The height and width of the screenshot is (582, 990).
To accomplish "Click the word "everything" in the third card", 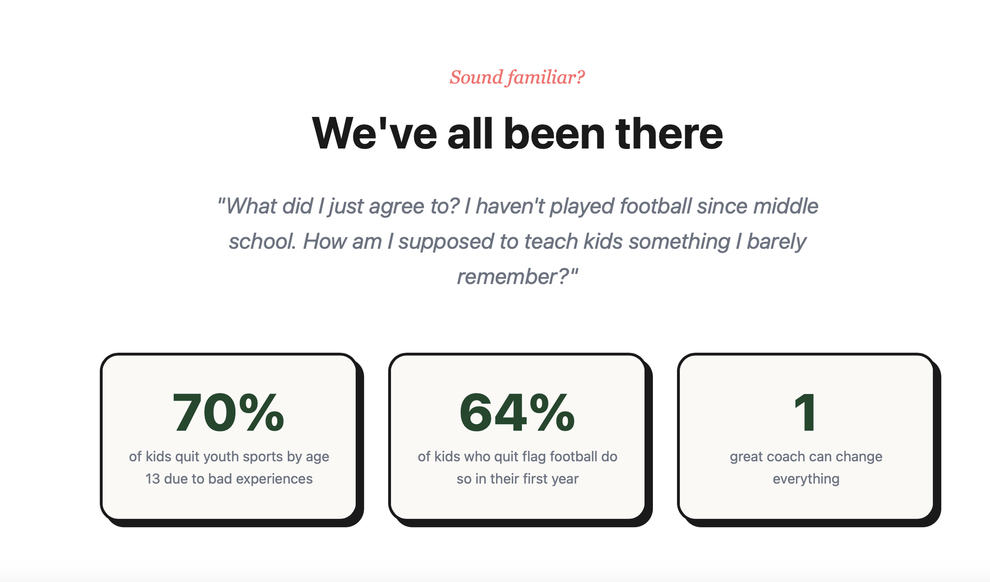I will 806,479.
